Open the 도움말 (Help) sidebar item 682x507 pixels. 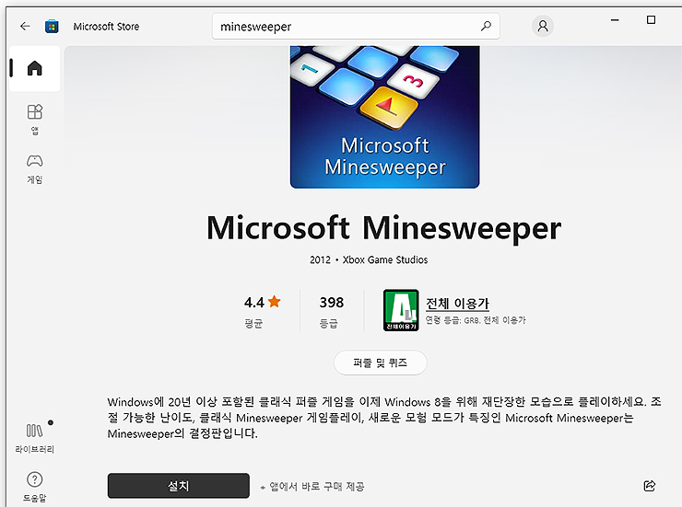pyautogui.click(x=35, y=487)
